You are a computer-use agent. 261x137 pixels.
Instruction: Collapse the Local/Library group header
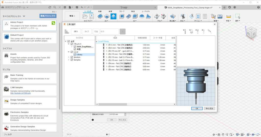click(97, 41)
